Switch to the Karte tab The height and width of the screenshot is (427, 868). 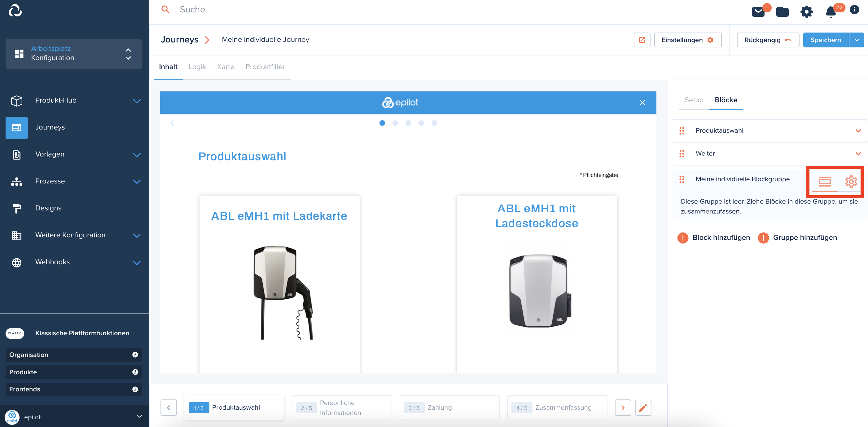pyautogui.click(x=226, y=67)
